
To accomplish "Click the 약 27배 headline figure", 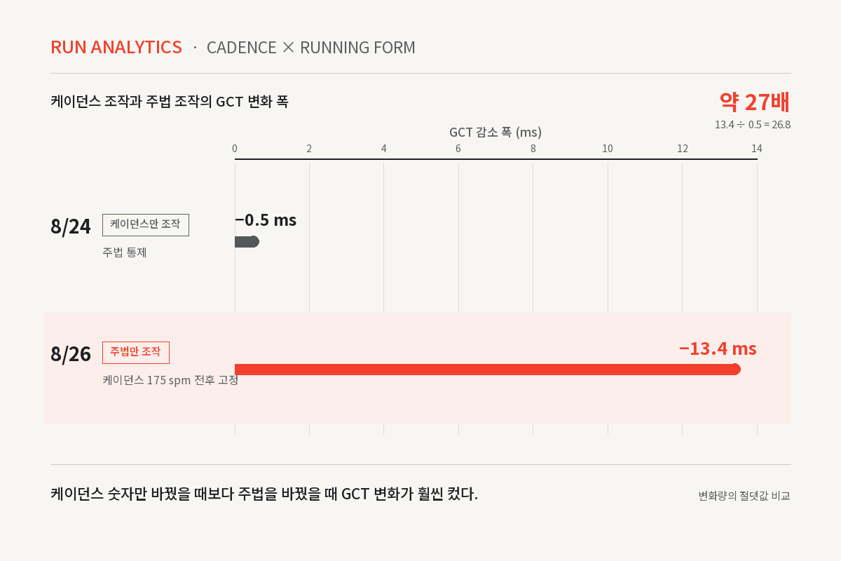I will point(755,102).
